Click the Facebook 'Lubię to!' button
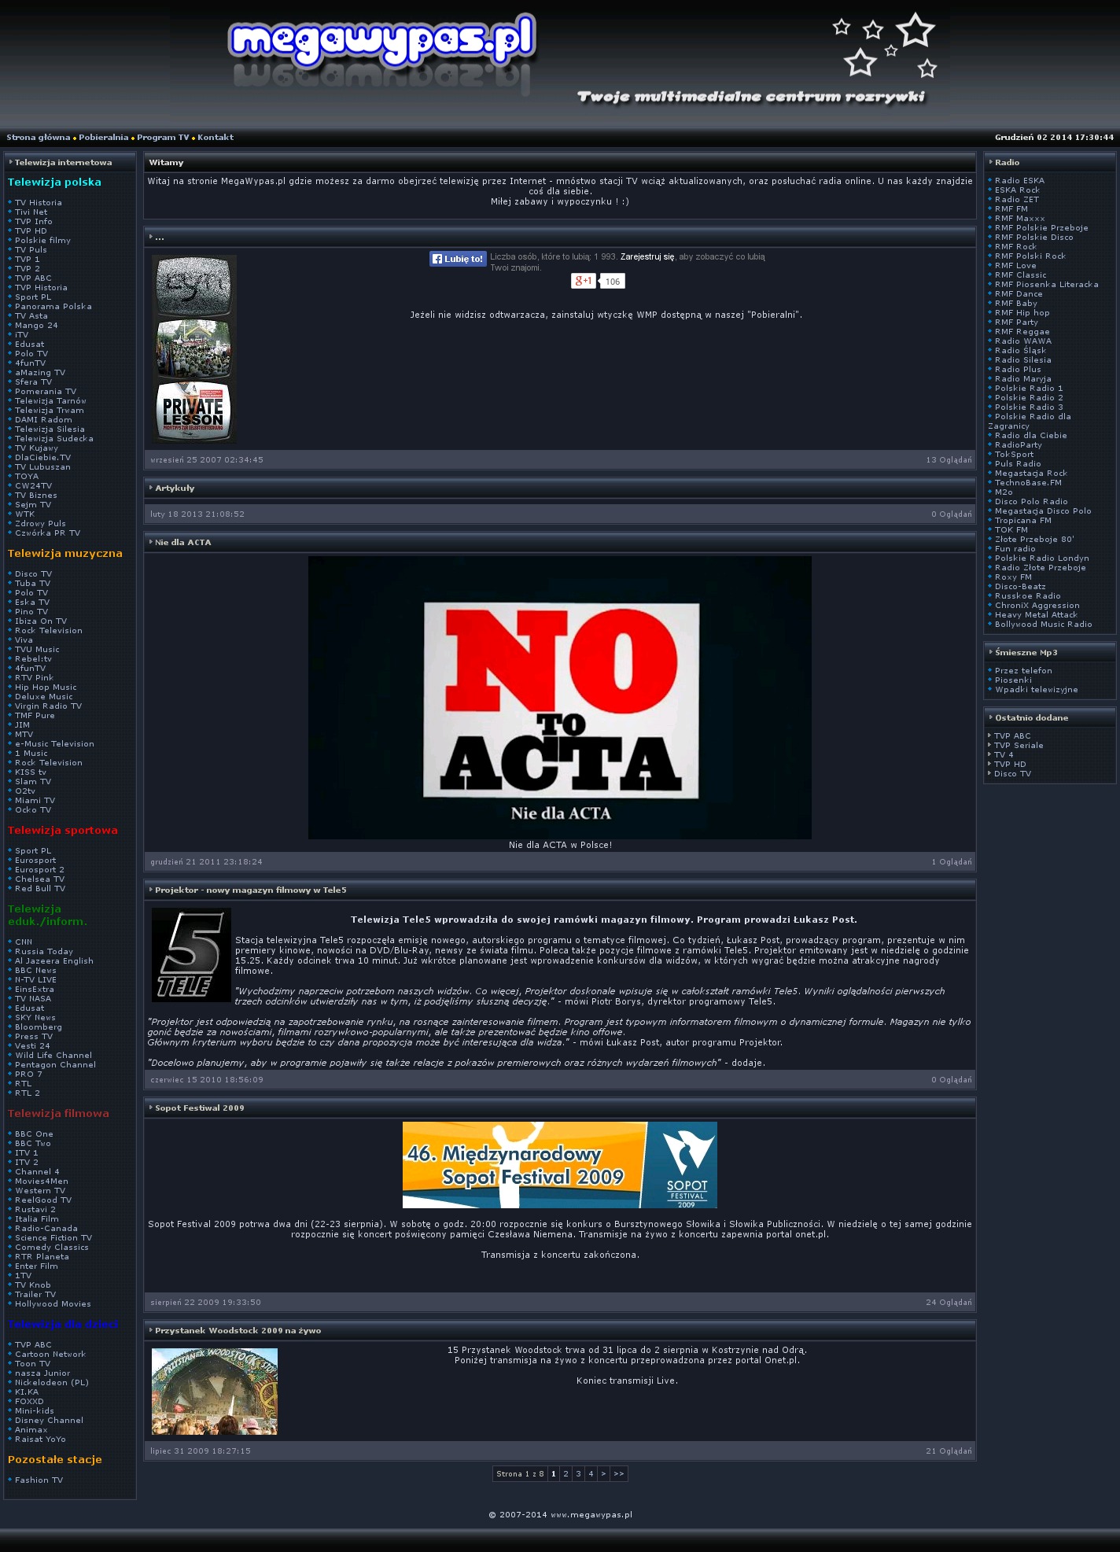Viewport: 1120px width, 1552px height. click(458, 259)
